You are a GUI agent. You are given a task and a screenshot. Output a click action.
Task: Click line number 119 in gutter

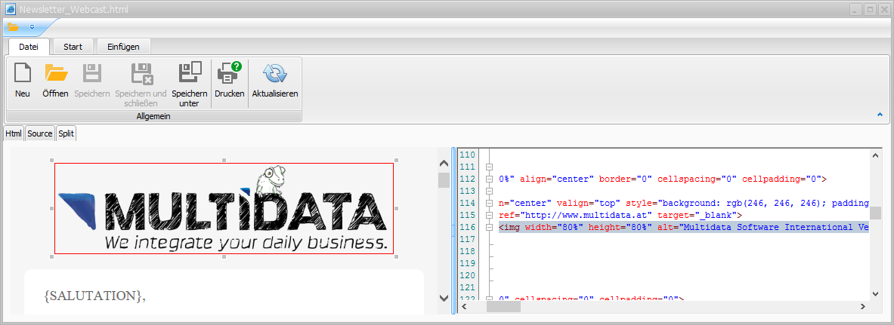pos(468,263)
